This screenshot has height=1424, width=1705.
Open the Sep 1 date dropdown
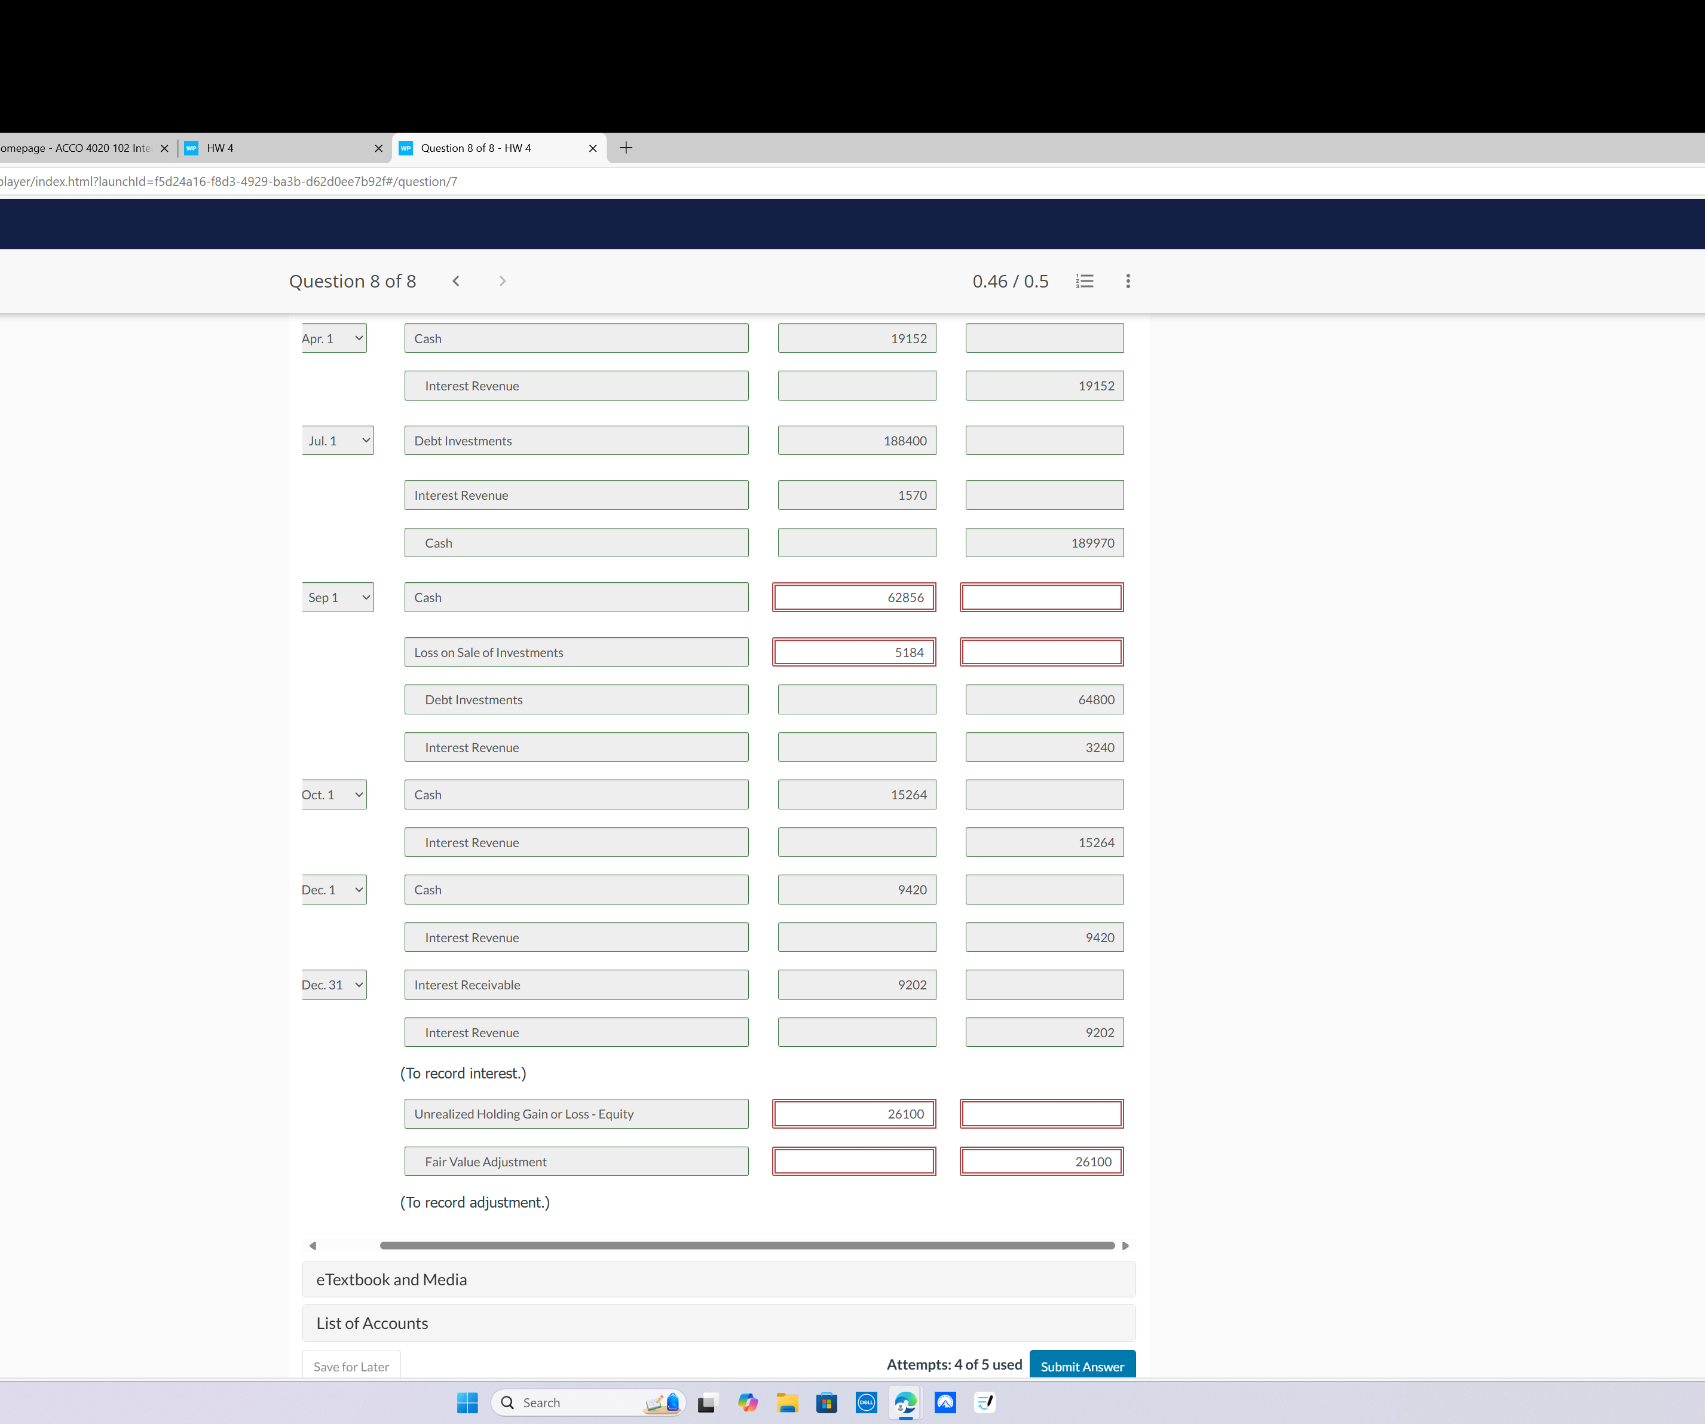338,598
